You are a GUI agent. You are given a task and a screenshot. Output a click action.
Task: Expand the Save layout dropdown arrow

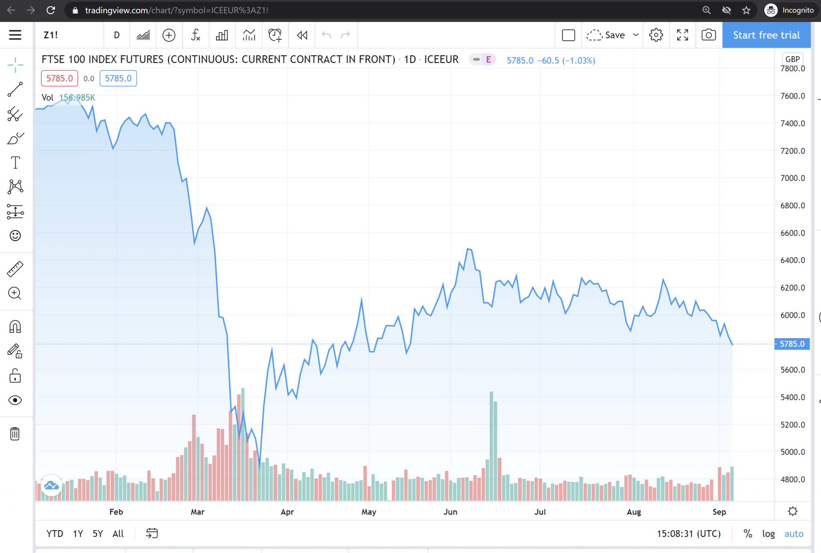[x=636, y=35]
